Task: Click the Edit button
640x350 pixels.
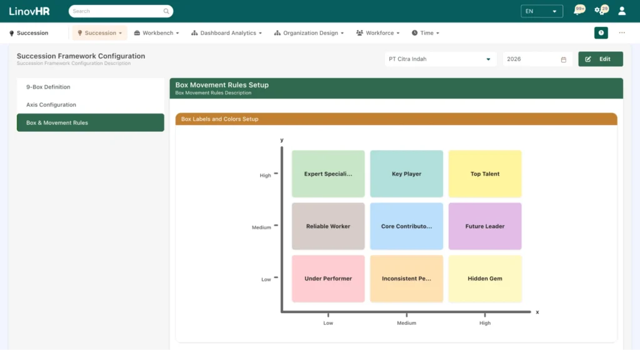Action: (x=601, y=59)
